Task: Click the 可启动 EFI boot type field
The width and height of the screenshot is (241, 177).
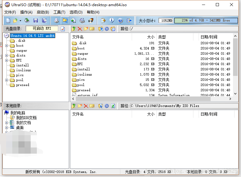Action: tap(42, 29)
